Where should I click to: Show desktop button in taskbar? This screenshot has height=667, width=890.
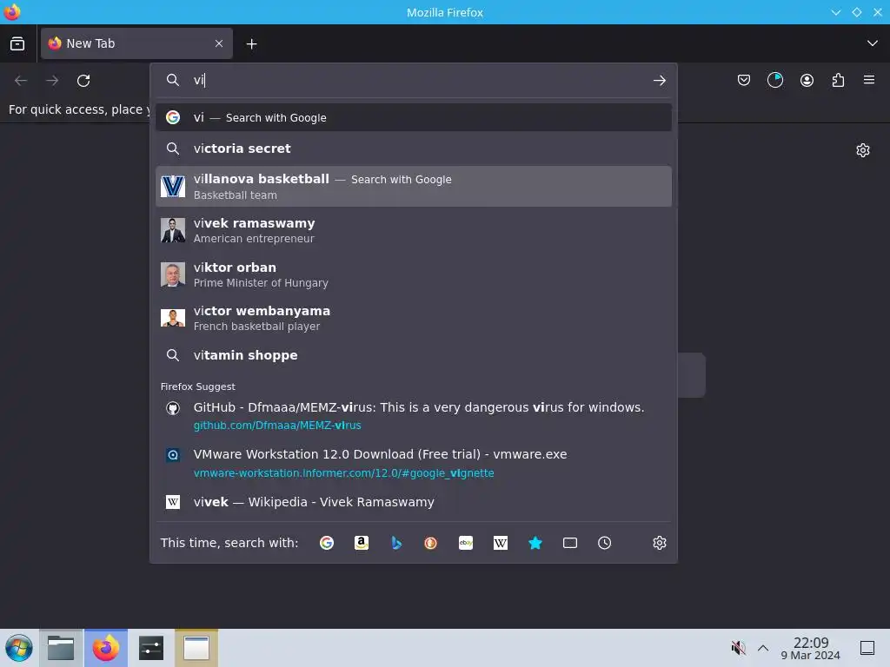click(x=867, y=648)
